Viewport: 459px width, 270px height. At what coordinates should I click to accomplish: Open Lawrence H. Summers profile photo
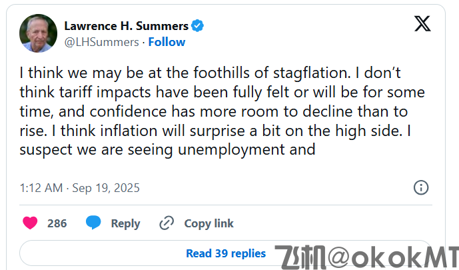(x=38, y=33)
